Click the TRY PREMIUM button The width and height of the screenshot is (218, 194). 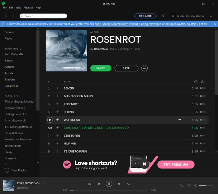pos(176,164)
